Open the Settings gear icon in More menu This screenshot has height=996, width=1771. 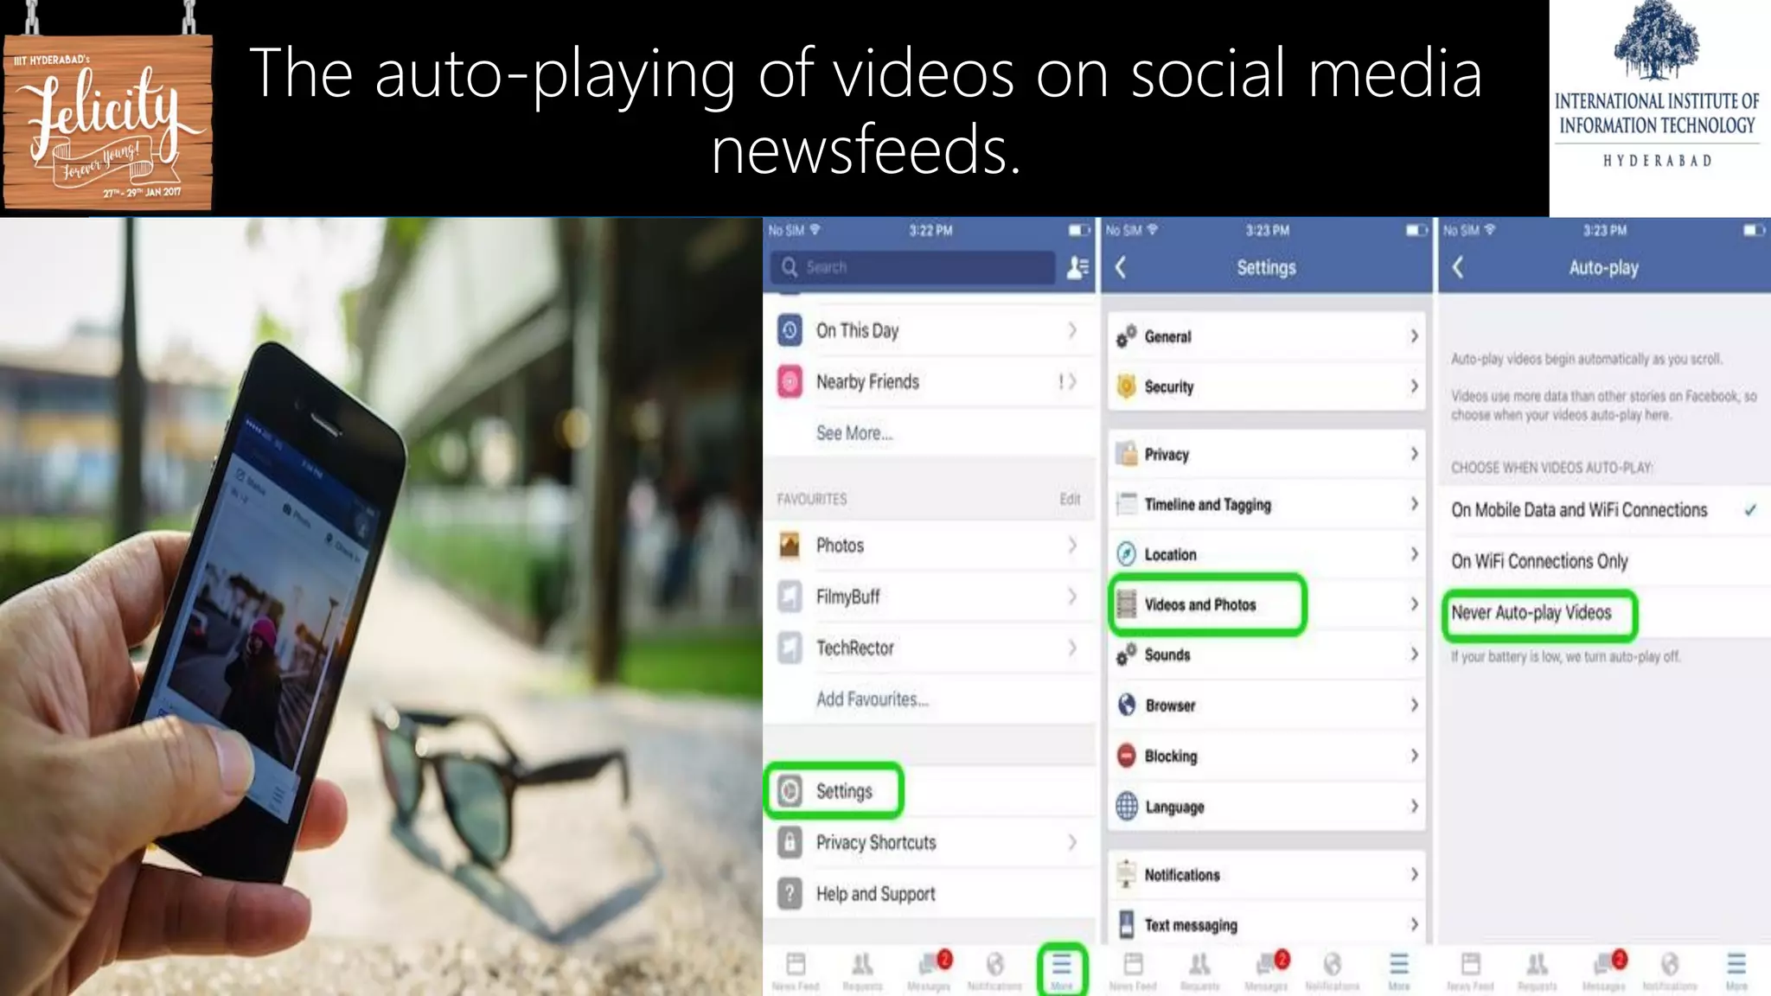790,791
